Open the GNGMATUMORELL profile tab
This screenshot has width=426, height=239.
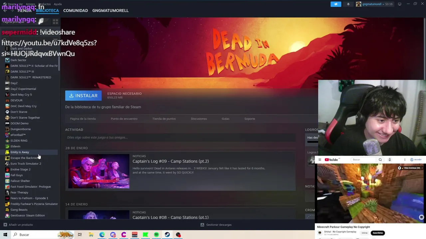pyautogui.click(x=110, y=11)
